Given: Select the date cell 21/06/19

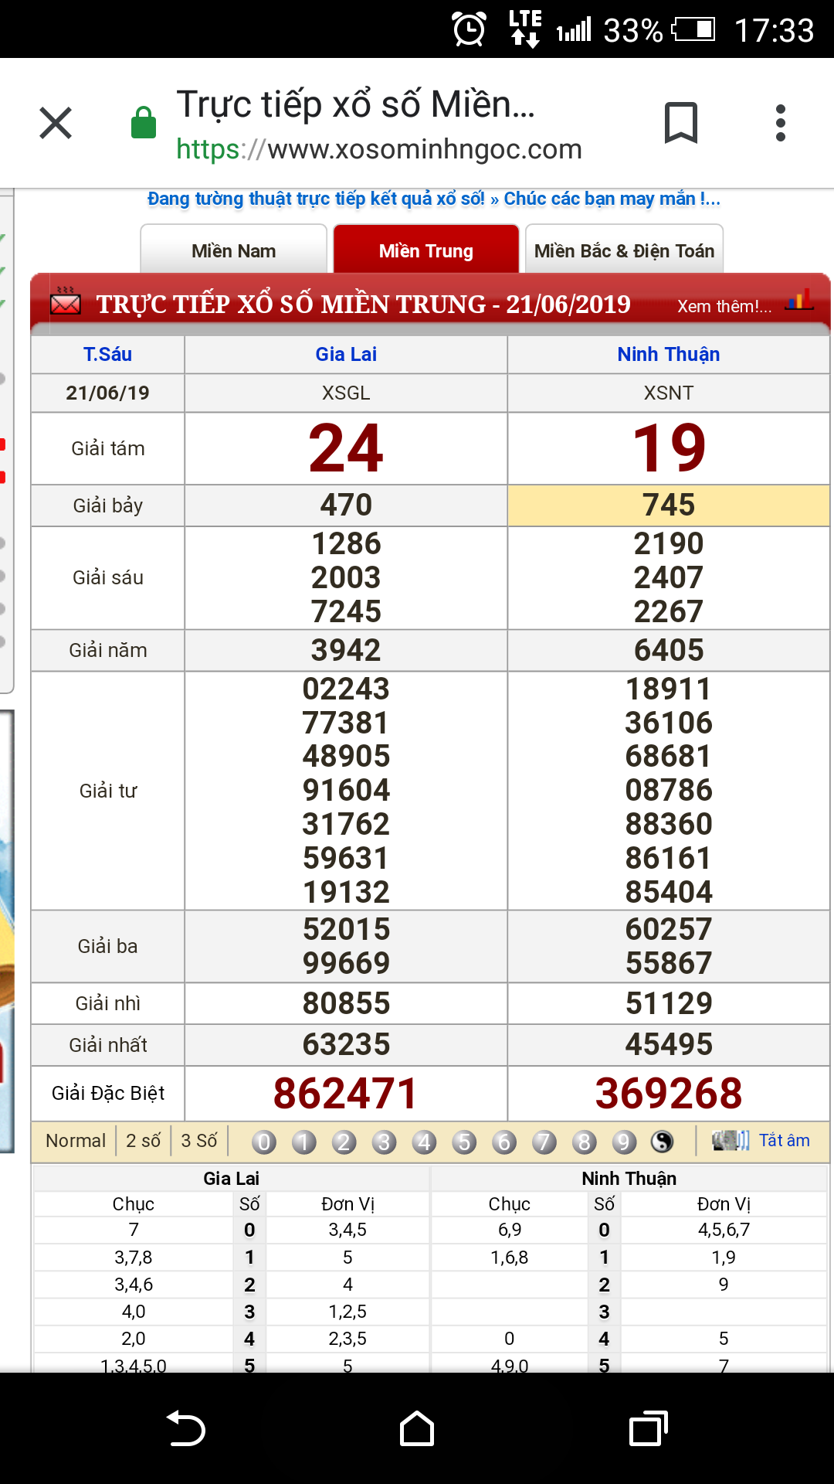Looking at the screenshot, I should 108,393.
